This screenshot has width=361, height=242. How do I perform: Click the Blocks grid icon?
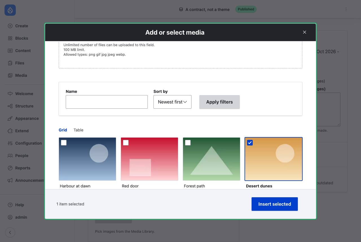[10, 38]
